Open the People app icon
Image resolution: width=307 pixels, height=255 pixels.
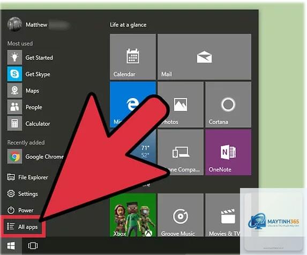[x=14, y=107]
